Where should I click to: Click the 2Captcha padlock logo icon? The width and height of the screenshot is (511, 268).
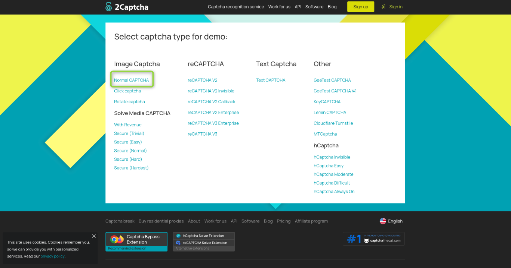[109, 7]
